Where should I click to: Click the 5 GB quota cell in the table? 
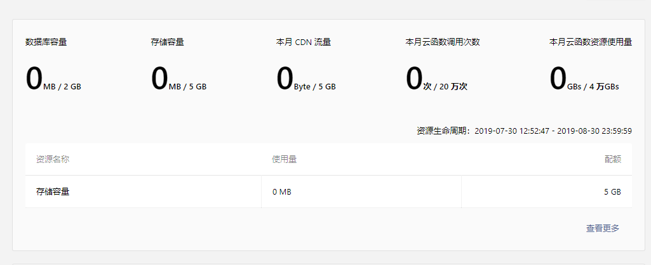click(612, 191)
